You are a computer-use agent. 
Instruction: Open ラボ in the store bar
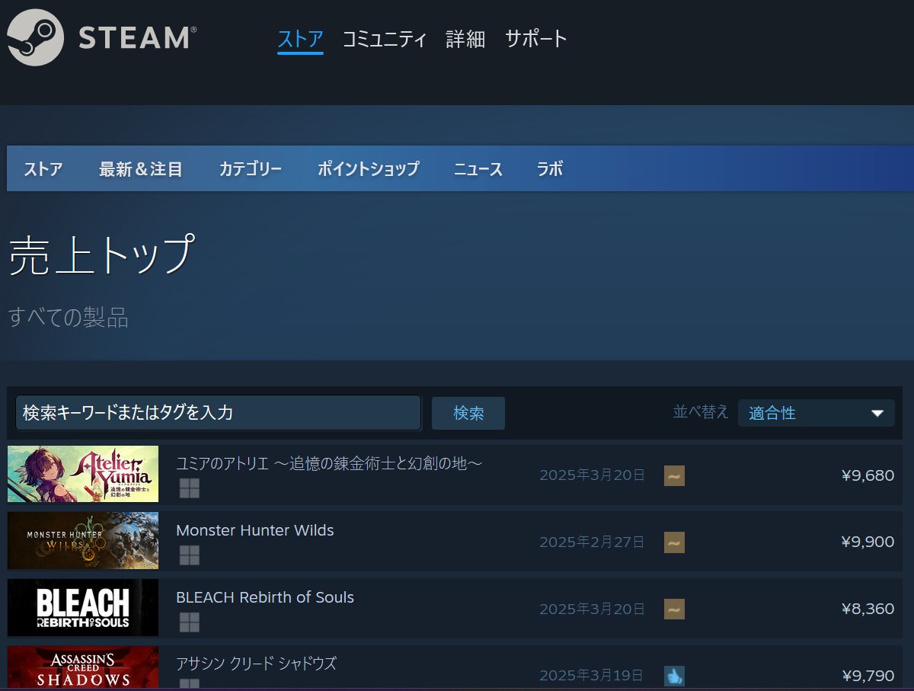point(550,169)
